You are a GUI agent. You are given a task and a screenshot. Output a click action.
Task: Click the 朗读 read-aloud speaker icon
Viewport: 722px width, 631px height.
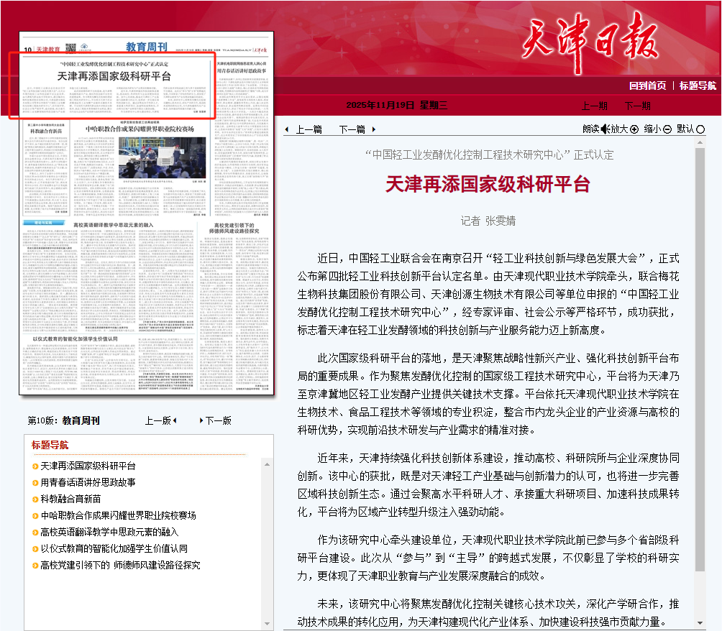pos(606,129)
